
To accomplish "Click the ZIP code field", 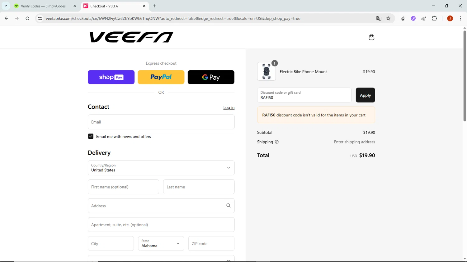I will [x=211, y=243].
